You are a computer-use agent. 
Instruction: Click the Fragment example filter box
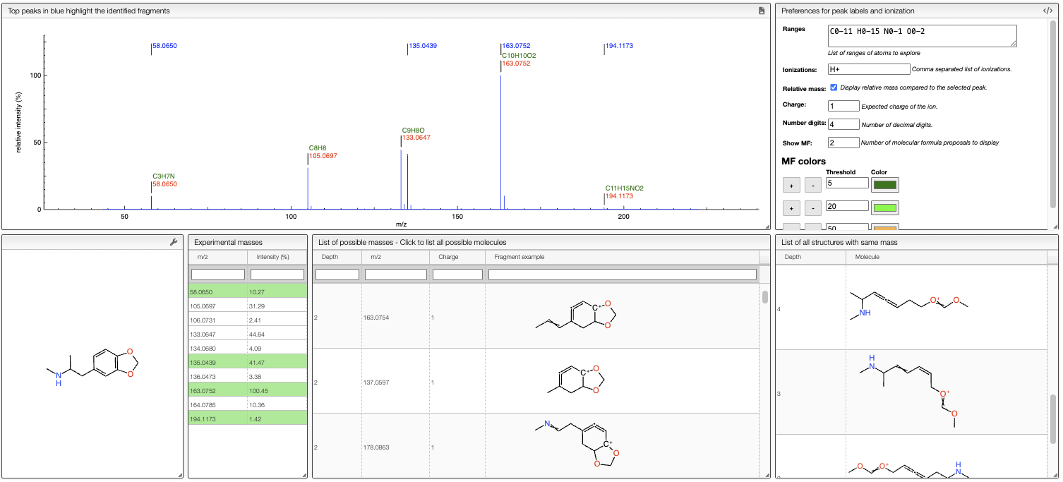point(623,275)
